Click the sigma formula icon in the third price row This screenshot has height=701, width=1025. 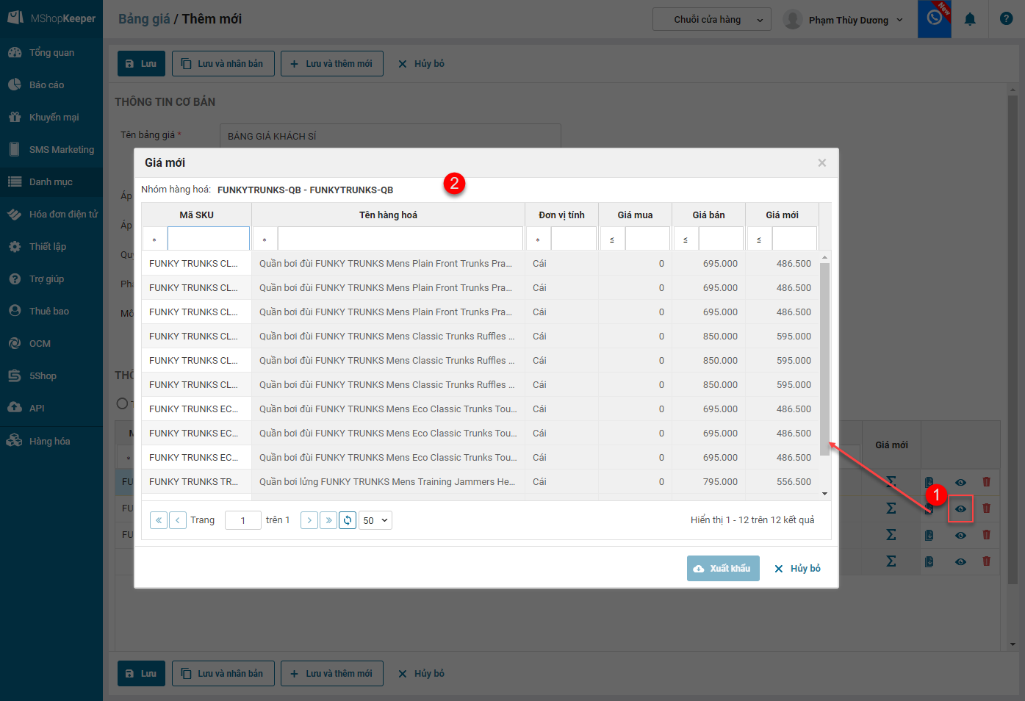(891, 535)
